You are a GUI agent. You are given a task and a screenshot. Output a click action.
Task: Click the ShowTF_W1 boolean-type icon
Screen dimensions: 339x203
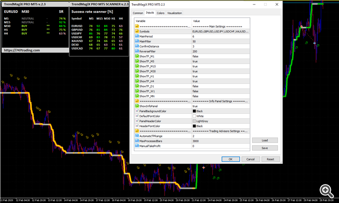pyautogui.click(x=137, y=91)
